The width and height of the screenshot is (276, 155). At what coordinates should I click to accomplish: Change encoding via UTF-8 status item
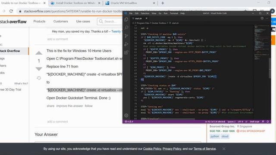240,121
